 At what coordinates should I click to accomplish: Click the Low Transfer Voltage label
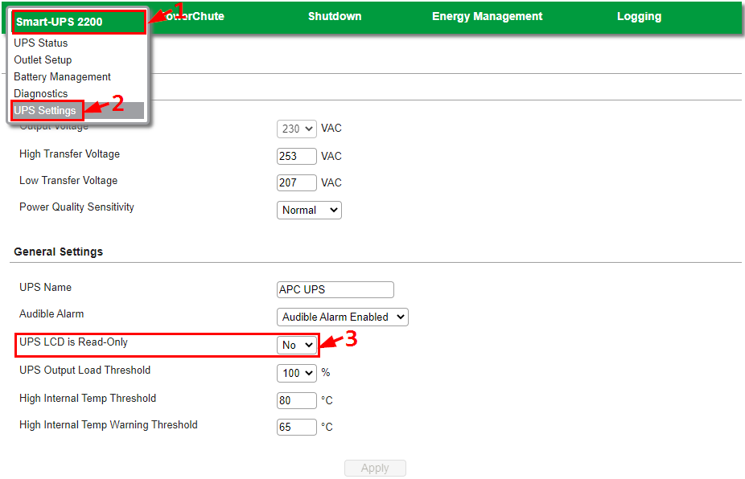(68, 180)
